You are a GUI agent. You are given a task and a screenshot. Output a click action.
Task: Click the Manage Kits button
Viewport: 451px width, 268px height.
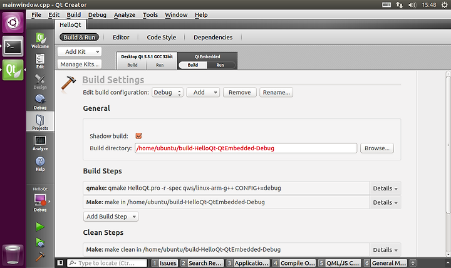tap(80, 64)
